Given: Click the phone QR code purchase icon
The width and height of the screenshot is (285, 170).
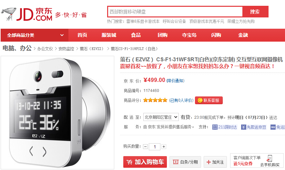Looking at the screenshot, I should click(x=270, y=158).
